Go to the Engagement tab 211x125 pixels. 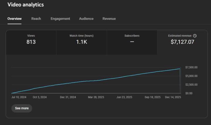click(x=60, y=19)
